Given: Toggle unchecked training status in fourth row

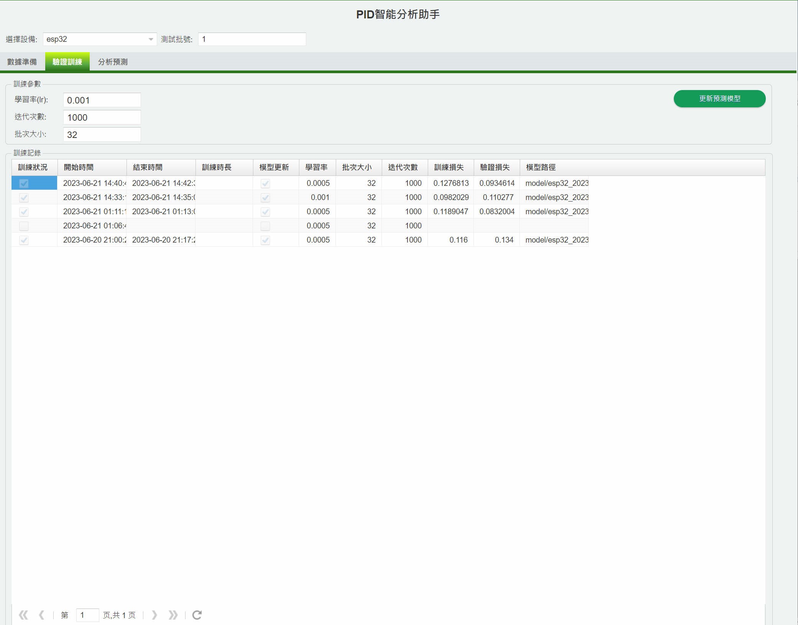Looking at the screenshot, I should click(x=24, y=226).
